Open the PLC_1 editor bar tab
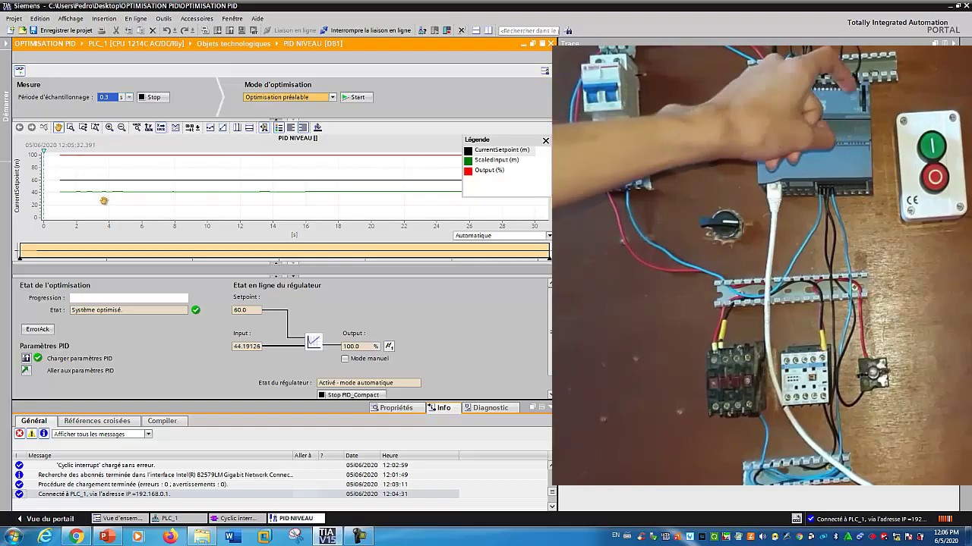This screenshot has width=972, height=546. click(x=178, y=519)
